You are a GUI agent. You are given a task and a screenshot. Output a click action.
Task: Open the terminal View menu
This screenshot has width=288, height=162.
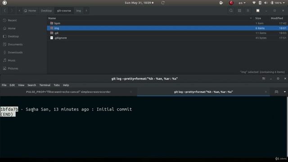(x=21, y=85)
